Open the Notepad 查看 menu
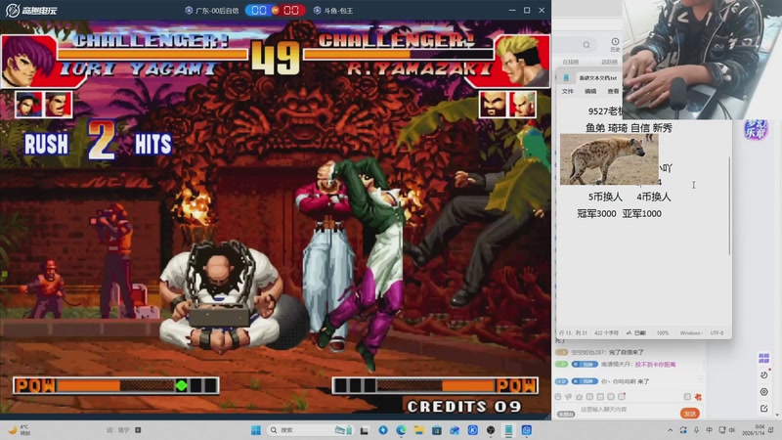Screen dimensions: 782x440 [x=613, y=91]
